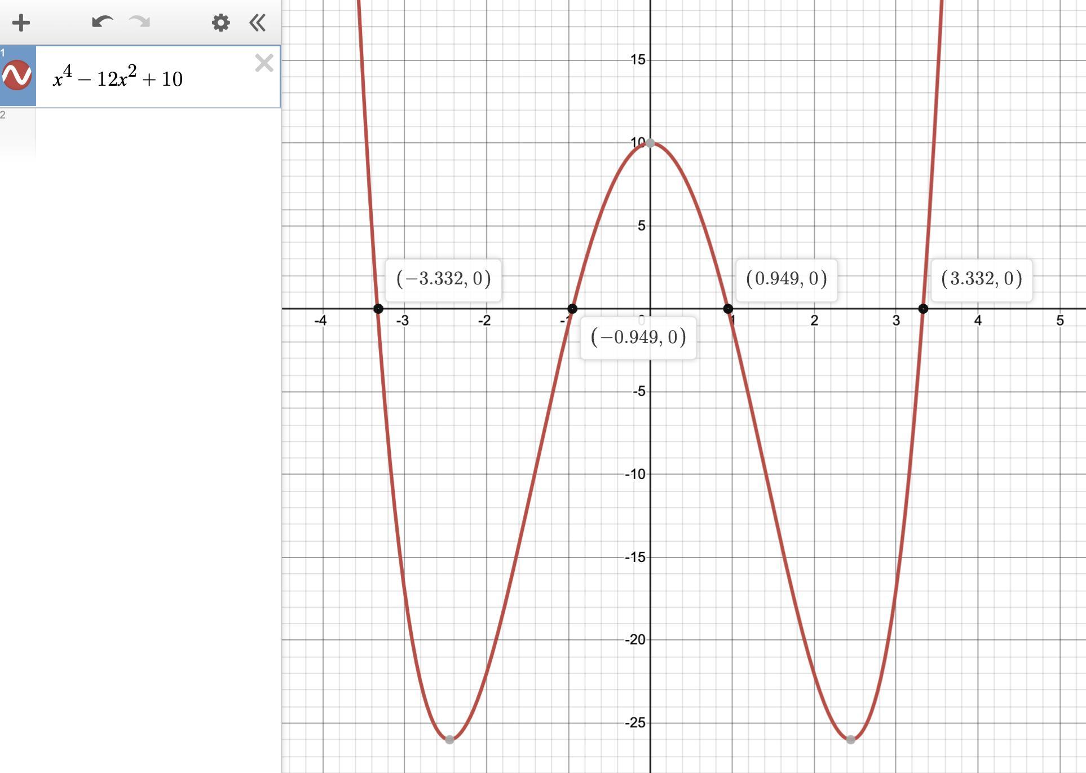Edit the x^4 − 12x^2 + 10 expression
Viewport: 1086px width, 773px height.
point(118,78)
